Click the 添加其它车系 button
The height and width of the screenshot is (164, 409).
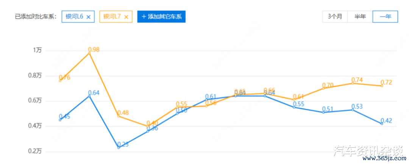(161, 17)
